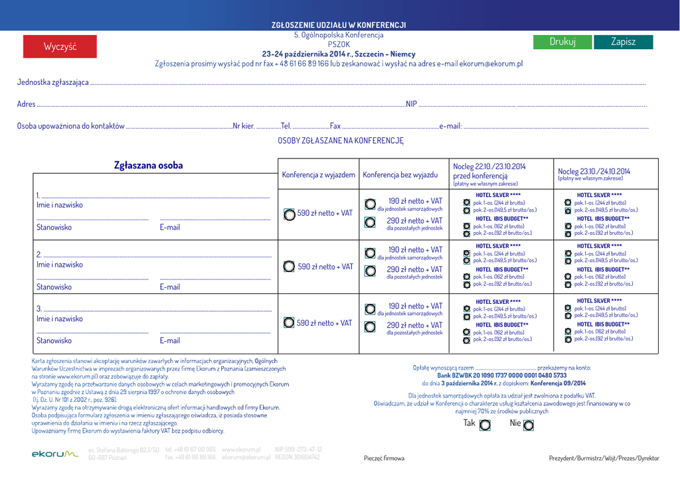Tick the Nie checkbox for public funding
680x479 pixels.
(x=529, y=425)
